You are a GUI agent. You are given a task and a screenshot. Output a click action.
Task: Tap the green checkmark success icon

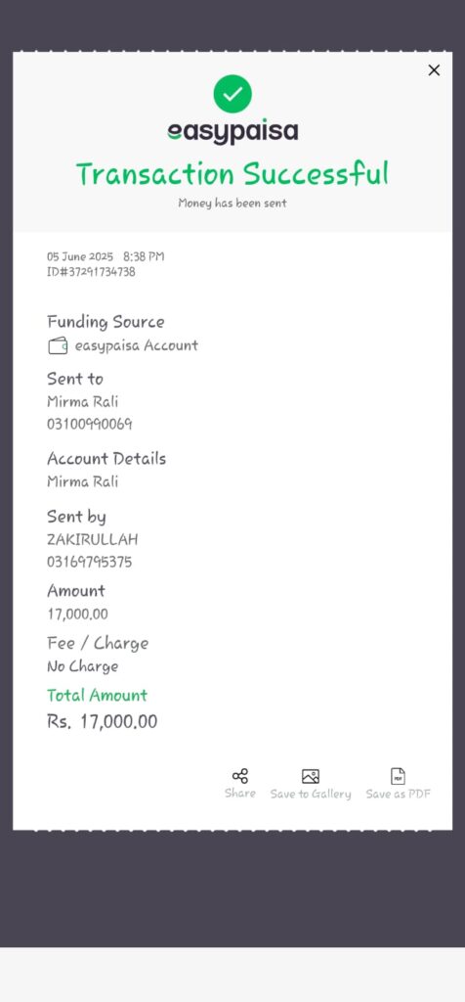click(x=232, y=94)
